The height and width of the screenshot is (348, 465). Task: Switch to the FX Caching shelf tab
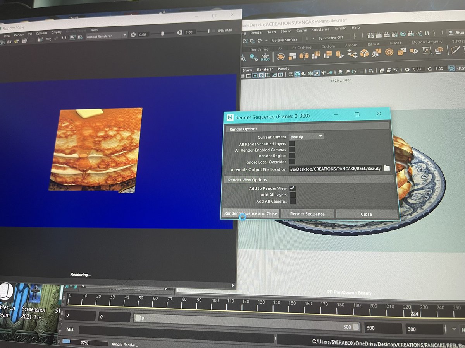[x=301, y=48]
